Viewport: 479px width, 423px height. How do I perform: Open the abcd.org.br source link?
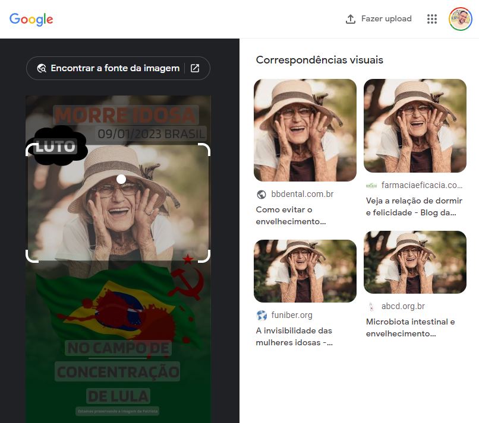[403, 306]
